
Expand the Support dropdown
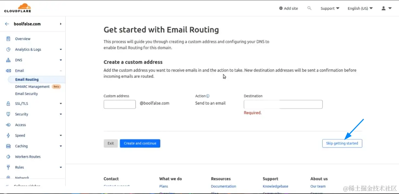pos(330,8)
